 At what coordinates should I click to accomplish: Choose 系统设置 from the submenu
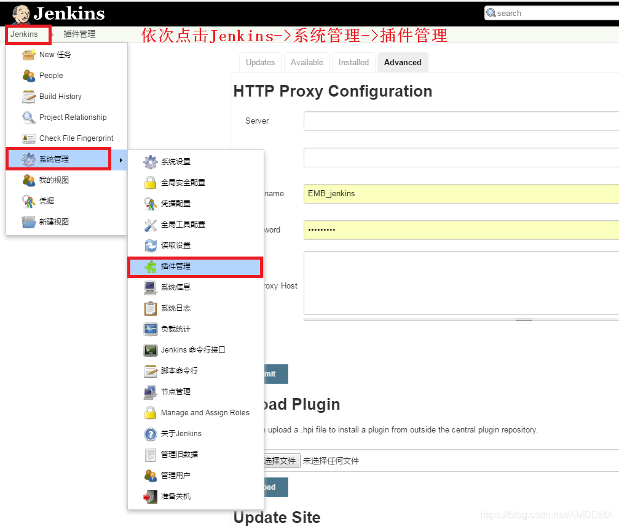point(195,162)
